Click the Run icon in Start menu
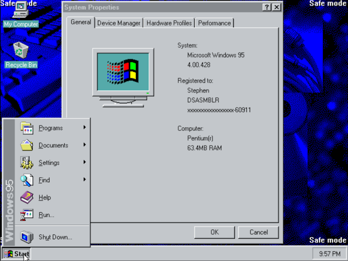 tap(27, 215)
